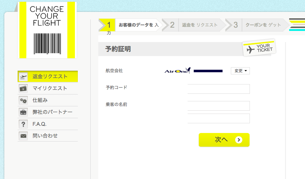Image resolution: width=305 pixels, height=179 pixels.
Task: Open the マイリクエスト menu item
Action: tap(48, 88)
